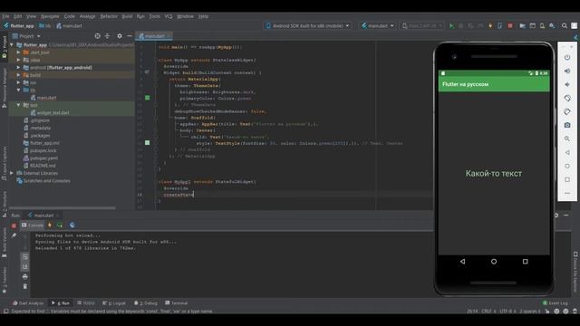Viewport: 580px width, 326px height.
Task: Switch to the Console tab in Run panel
Action: (x=33, y=225)
